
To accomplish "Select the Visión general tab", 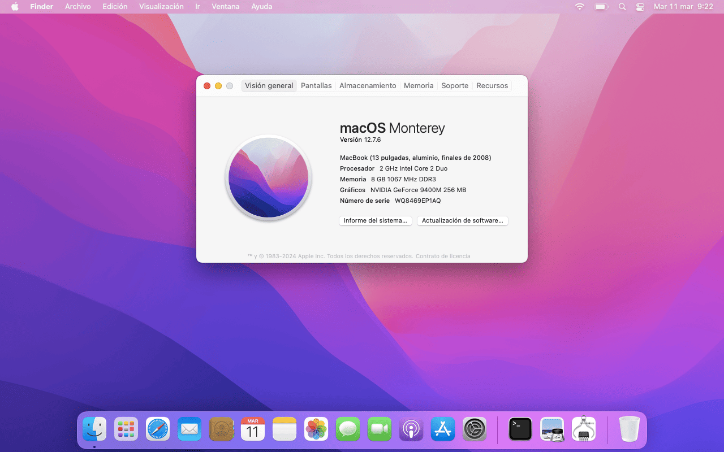I will [269, 86].
